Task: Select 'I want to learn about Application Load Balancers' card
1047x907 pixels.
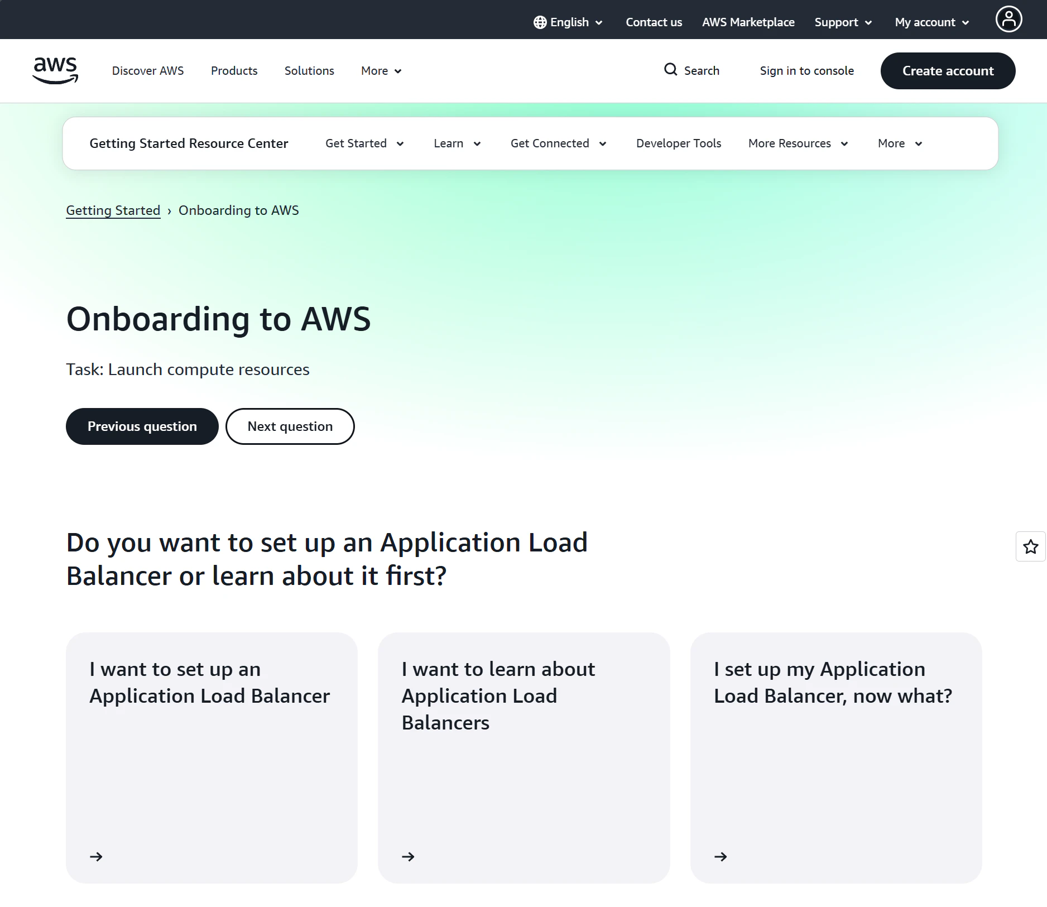Action: (523, 757)
